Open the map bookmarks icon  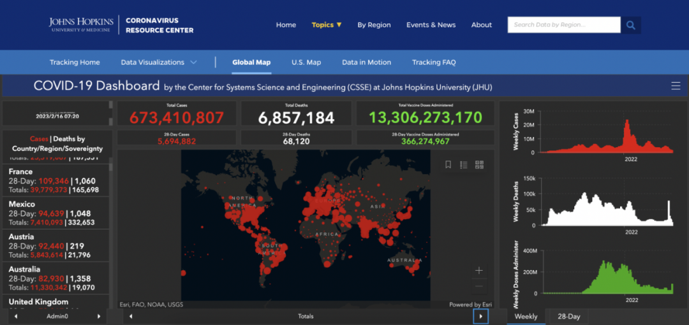coord(448,164)
